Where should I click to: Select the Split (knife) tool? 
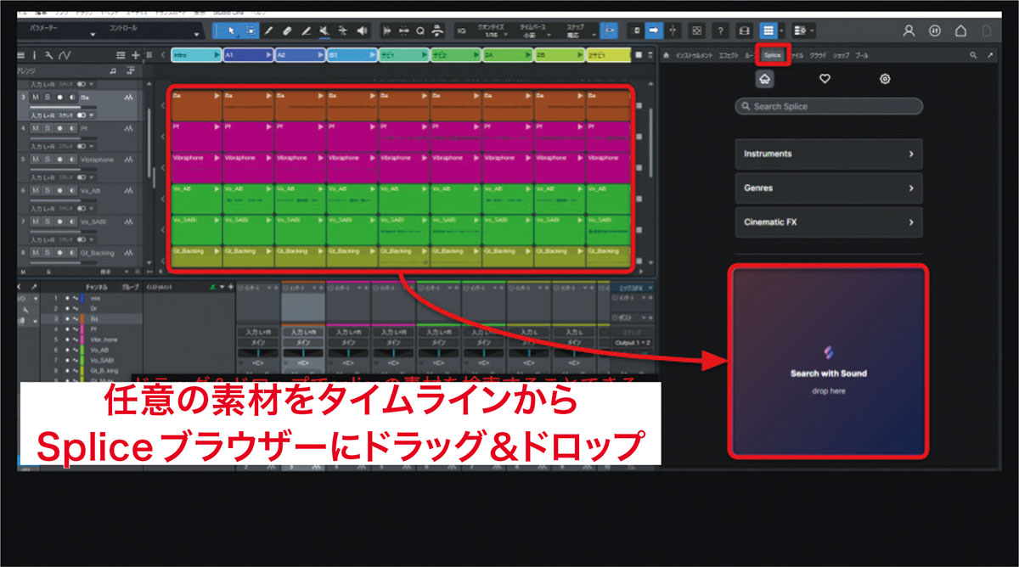coord(268,31)
